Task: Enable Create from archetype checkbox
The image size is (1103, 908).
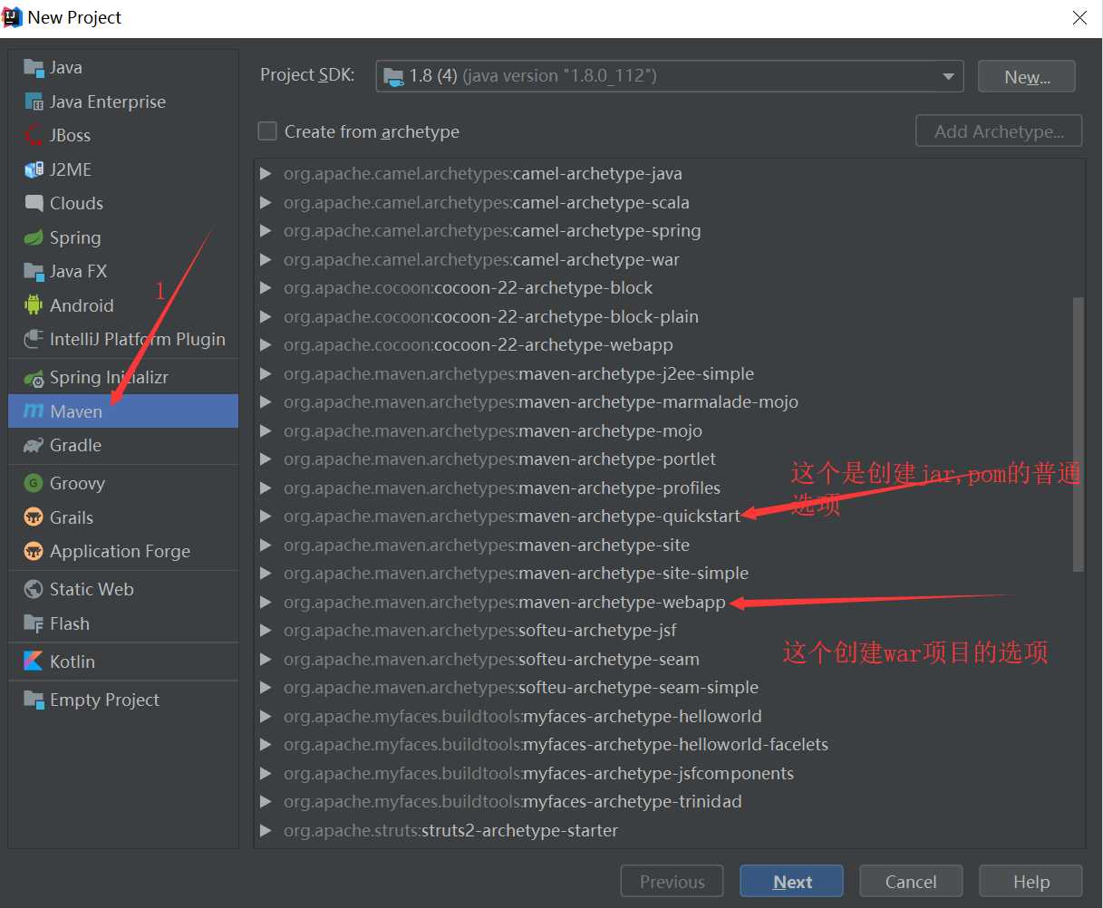Action: pos(267,131)
